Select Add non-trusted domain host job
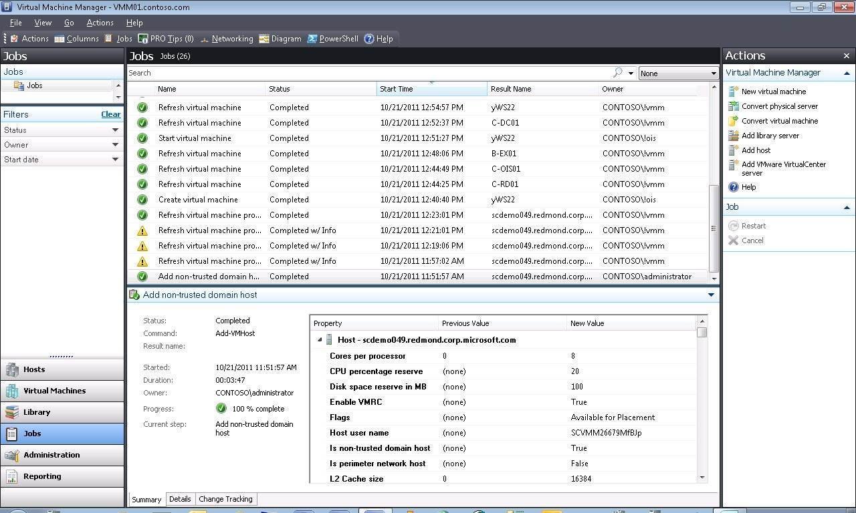The height and width of the screenshot is (513, 856). click(x=418, y=277)
